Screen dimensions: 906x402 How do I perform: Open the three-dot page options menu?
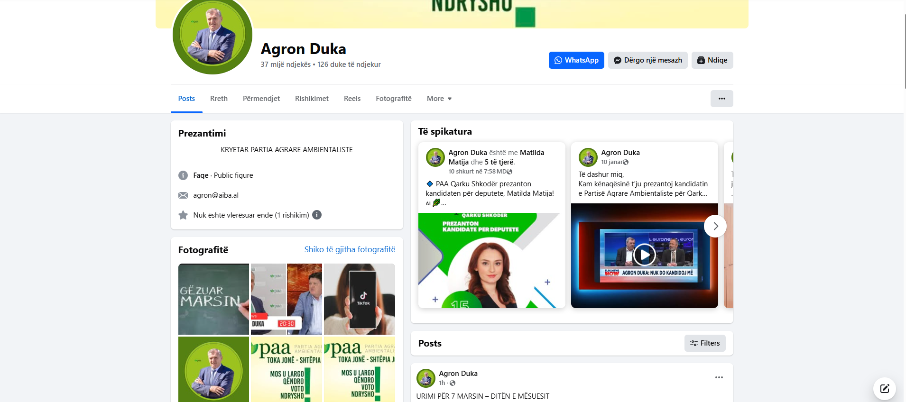[x=721, y=99]
